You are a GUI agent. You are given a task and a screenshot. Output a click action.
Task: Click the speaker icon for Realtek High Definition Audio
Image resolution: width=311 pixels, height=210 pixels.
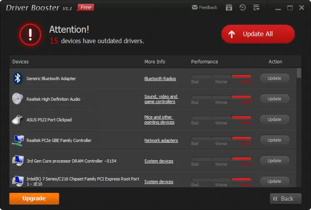click(x=17, y=99)
